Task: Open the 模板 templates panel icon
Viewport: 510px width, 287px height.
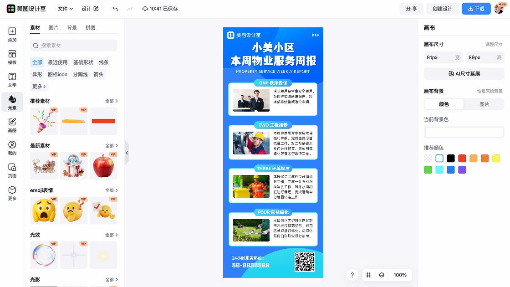Action: pyautogui.click(x=12, y=57)
